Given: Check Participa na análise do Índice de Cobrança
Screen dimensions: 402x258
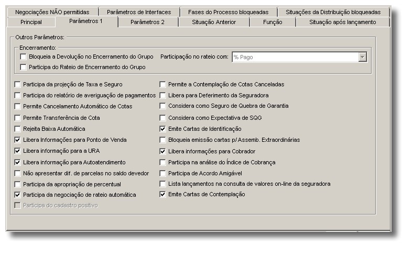Looking at the screenshot, I should [162, 162].
